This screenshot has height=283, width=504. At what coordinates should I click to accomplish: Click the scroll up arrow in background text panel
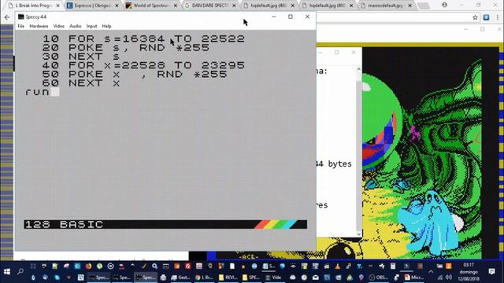pos(359,69)
